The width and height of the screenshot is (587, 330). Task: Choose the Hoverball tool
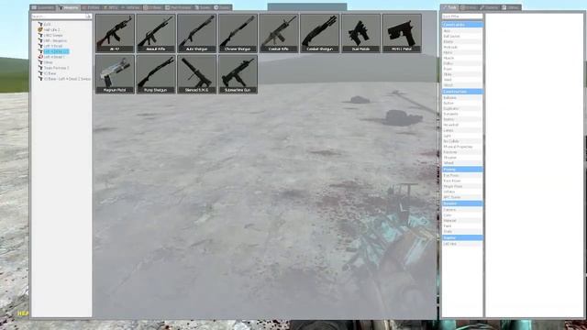click(x=462, y=125)
